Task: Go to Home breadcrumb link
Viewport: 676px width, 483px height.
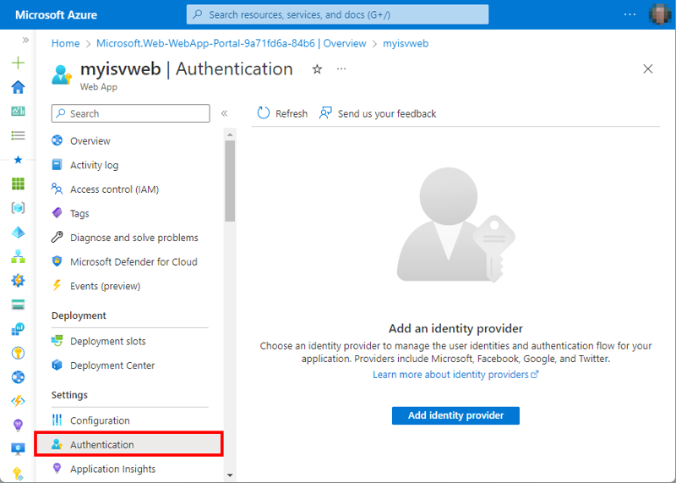Action: [66, 43]
